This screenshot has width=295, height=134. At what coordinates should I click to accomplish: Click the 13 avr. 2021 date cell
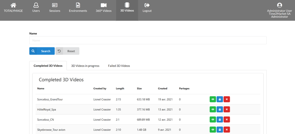165,110
